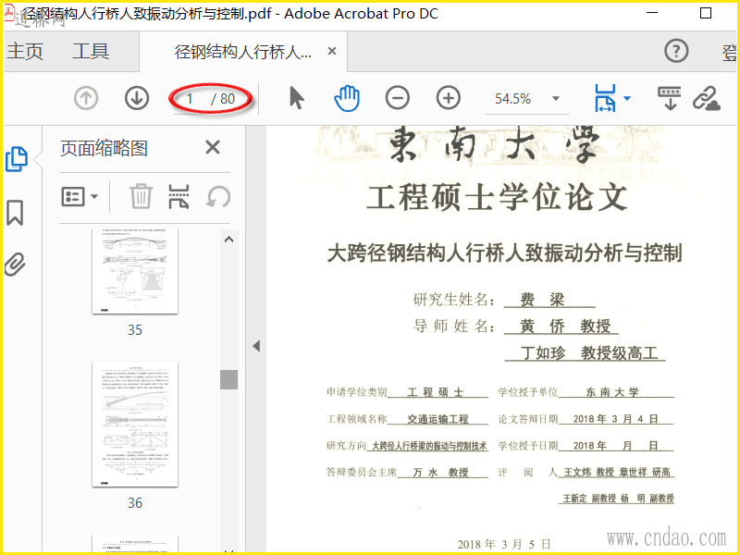Delete pages trash icon
The height and width of the screenshot is (555, 740).
(141, 196)
